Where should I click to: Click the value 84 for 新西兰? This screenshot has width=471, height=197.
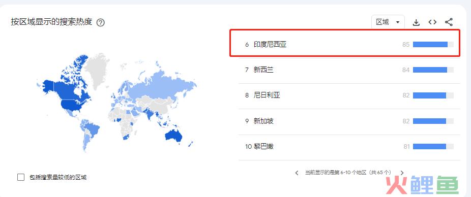pos(406,70)
